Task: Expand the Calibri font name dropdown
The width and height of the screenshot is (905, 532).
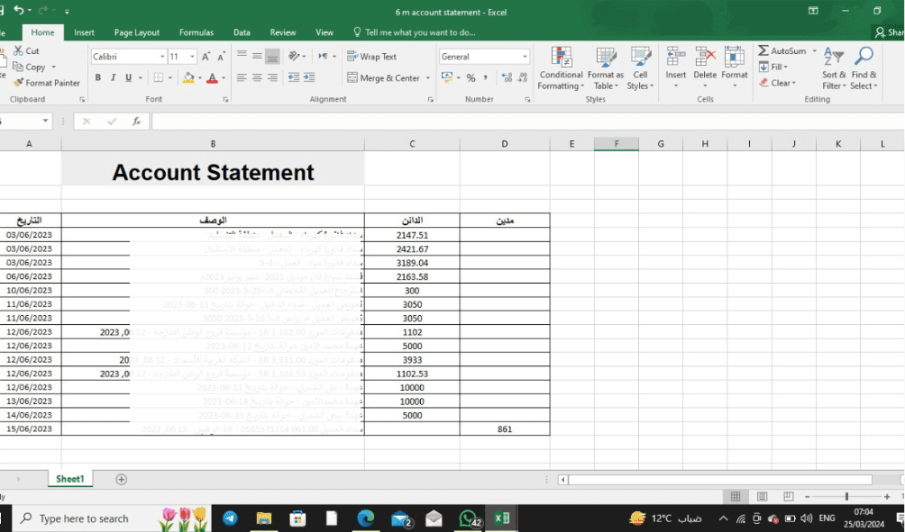Action: (x=162, y=57)
